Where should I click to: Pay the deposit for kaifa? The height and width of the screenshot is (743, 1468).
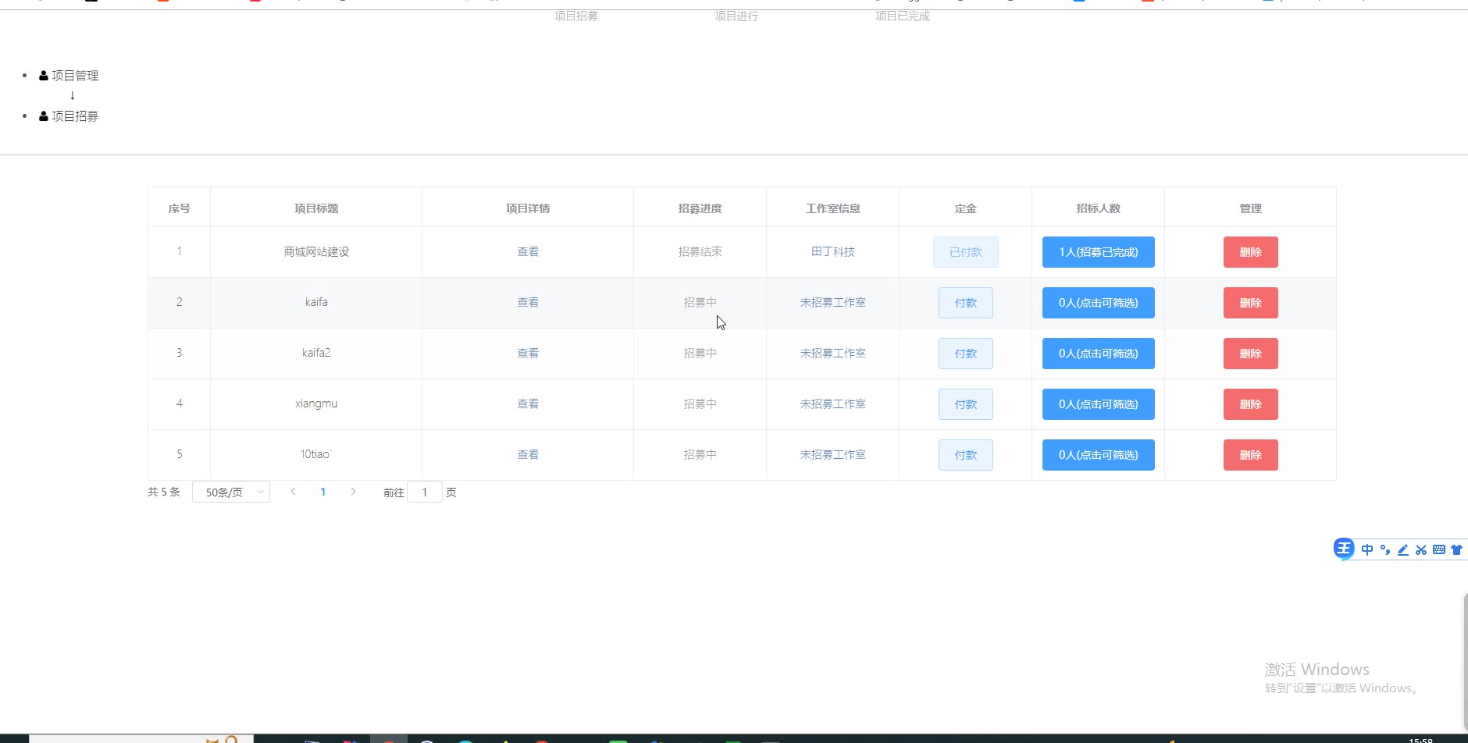pos(966,303)
